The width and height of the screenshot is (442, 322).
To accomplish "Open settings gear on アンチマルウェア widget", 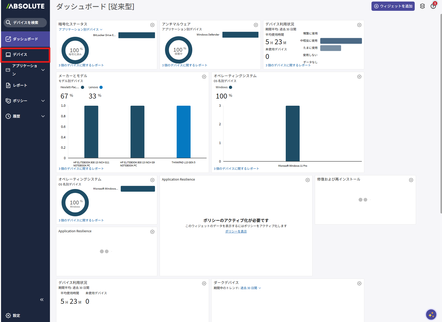I will point(256,25).
